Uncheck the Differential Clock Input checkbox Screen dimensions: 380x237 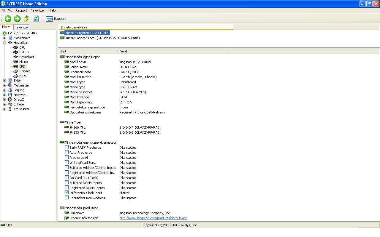(67, 193)
